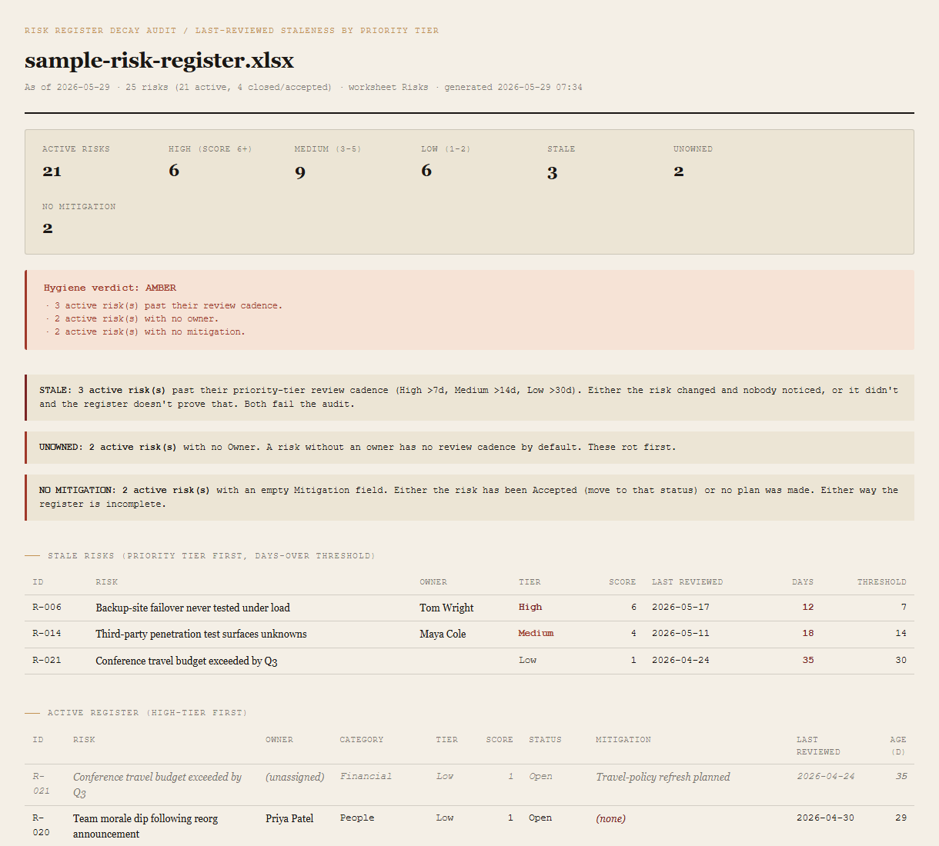Click '2 active risk(s) with no mitigation' line
Image resolution: width=939 pixels, height=846 pixels.
tap(149, 331)
